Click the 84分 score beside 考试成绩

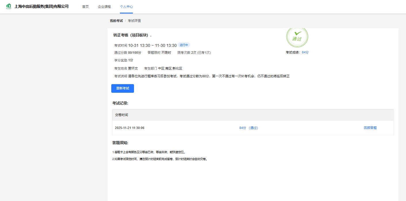(305, 52)
